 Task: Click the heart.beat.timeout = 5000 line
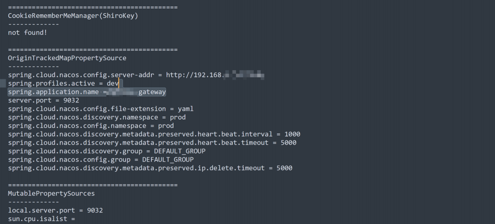coord(152,143)
